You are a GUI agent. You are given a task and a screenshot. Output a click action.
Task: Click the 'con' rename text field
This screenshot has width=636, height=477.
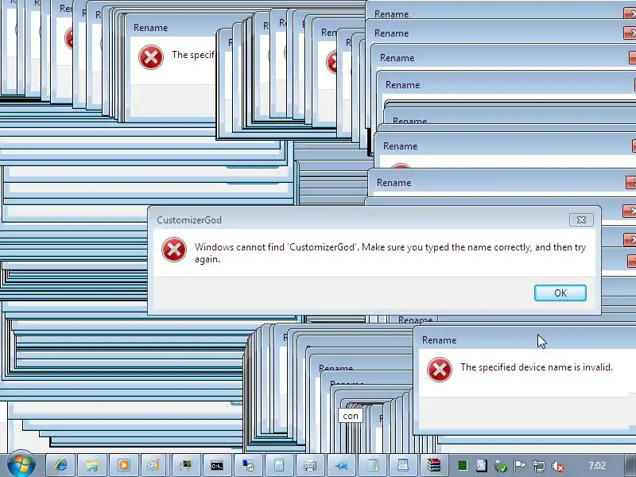351,416
